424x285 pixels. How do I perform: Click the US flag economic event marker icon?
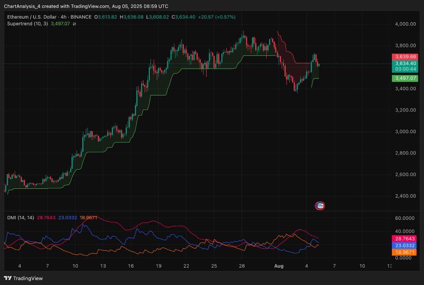point(320,206)
